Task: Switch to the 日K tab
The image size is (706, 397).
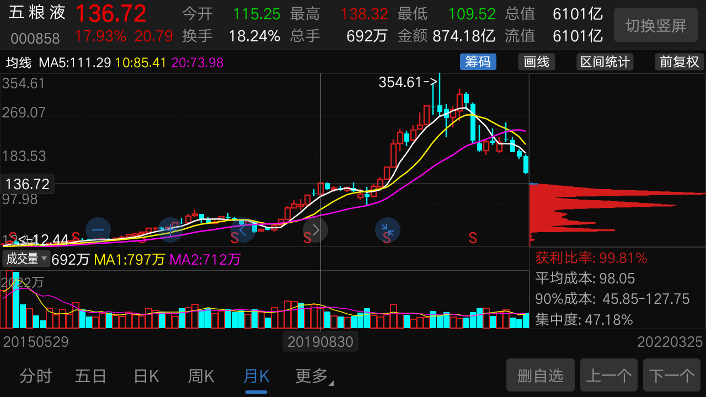Action: pyautogui.click(x=146, y=377)
